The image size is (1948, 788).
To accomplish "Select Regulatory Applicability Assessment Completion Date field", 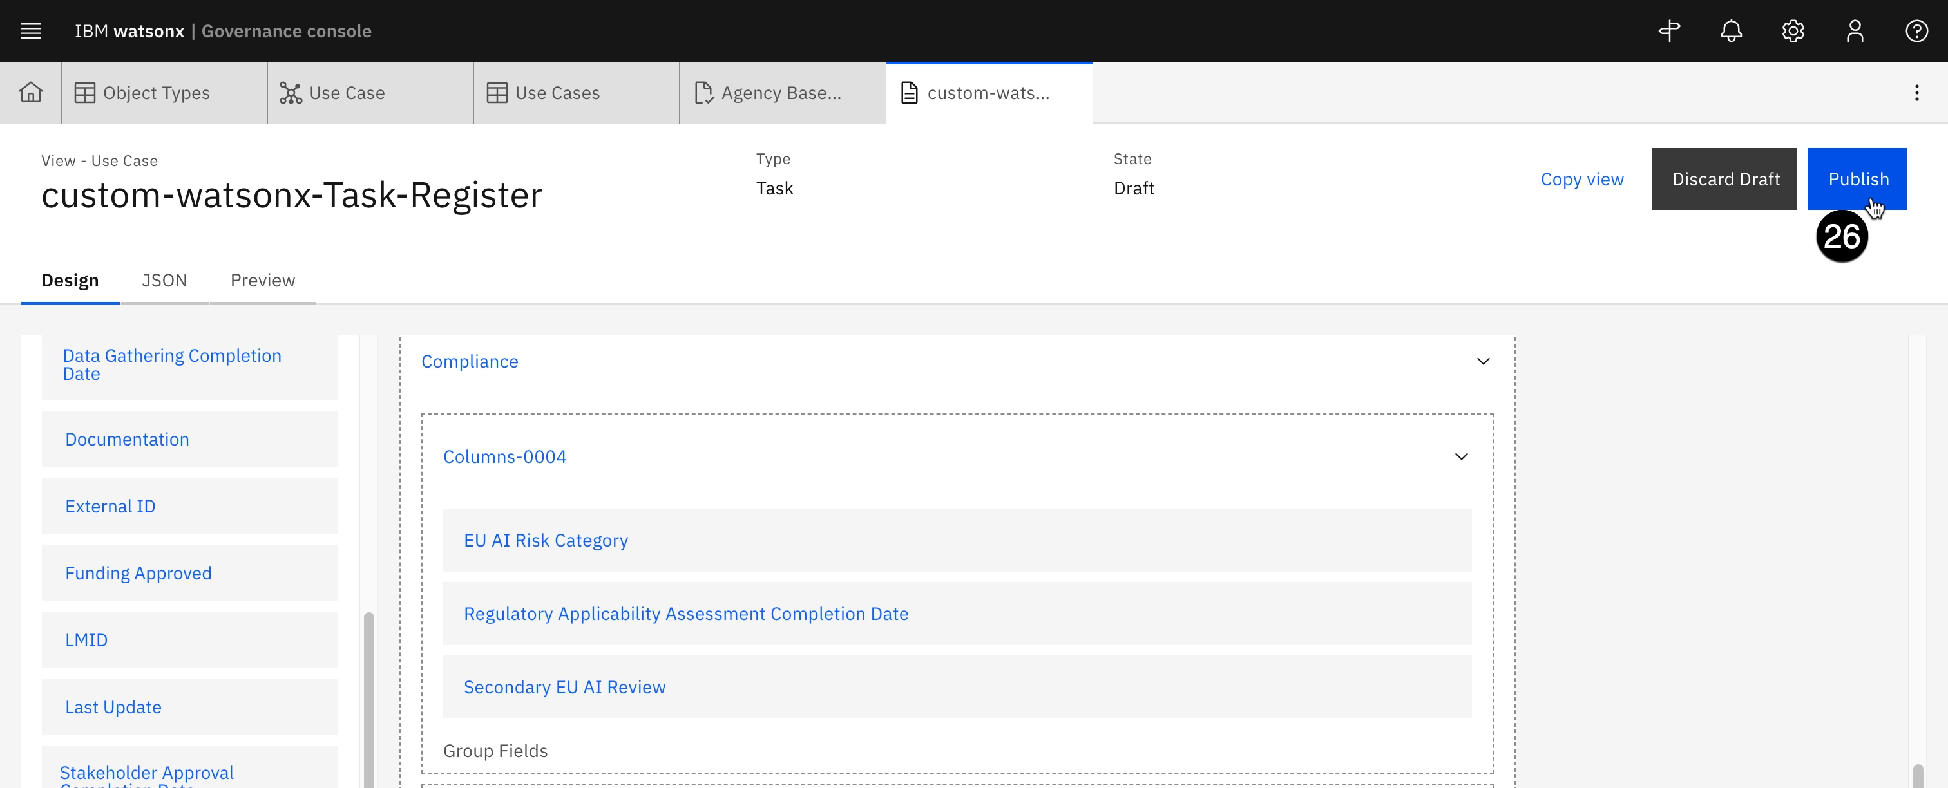I will [957, 614].
